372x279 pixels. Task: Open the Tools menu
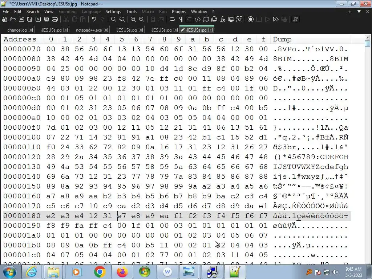click(131, 11)
